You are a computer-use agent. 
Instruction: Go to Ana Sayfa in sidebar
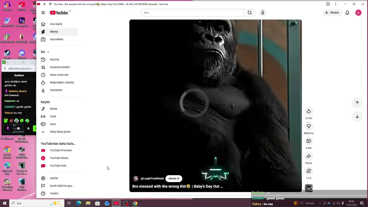(58, 24)
